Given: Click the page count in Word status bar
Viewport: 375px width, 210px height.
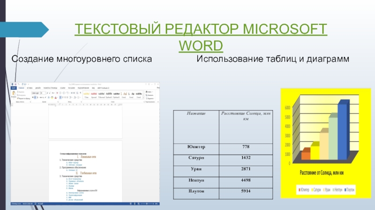Looking at the screenshot, I should tap(16, 204).
